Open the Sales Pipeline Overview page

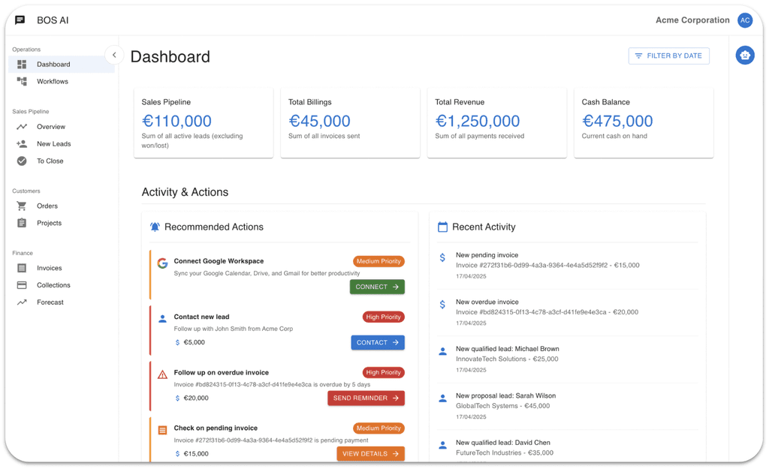click(x=62, y=126)
